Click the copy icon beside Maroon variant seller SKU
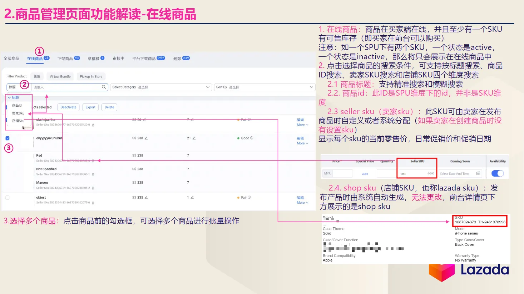The height and width of the screenshot is (294, 524). tap(93, 188)
